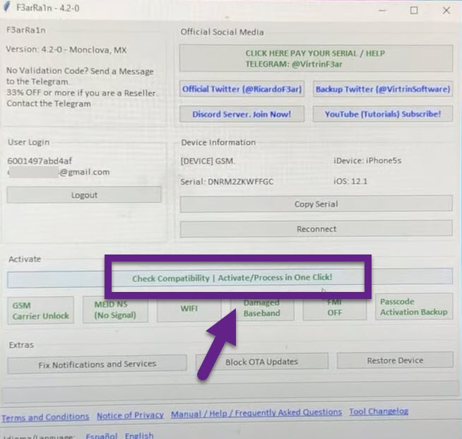Select Damaged Baseband option
Screen dimensions: 462x439
pos(262,308)
